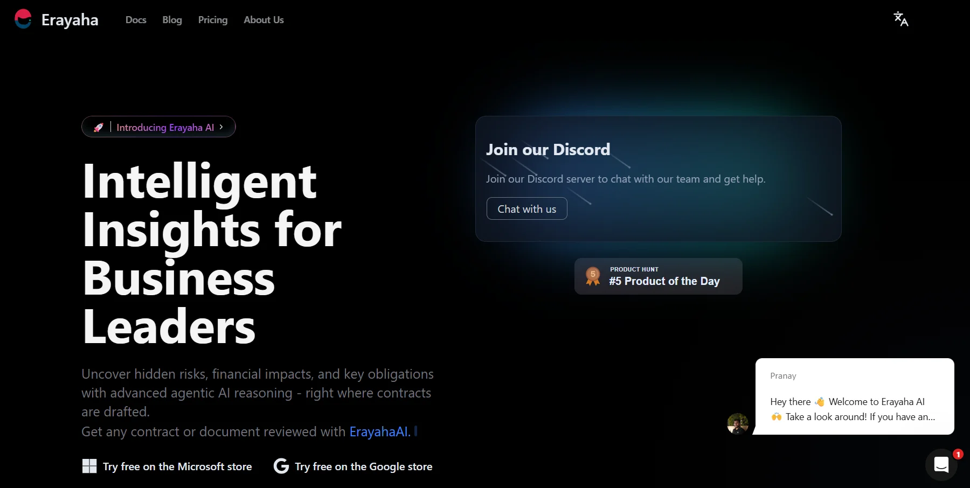The height and width of the screenshot is (488, 970).
Task: Open the language translation icon
Action: [901, 19]
